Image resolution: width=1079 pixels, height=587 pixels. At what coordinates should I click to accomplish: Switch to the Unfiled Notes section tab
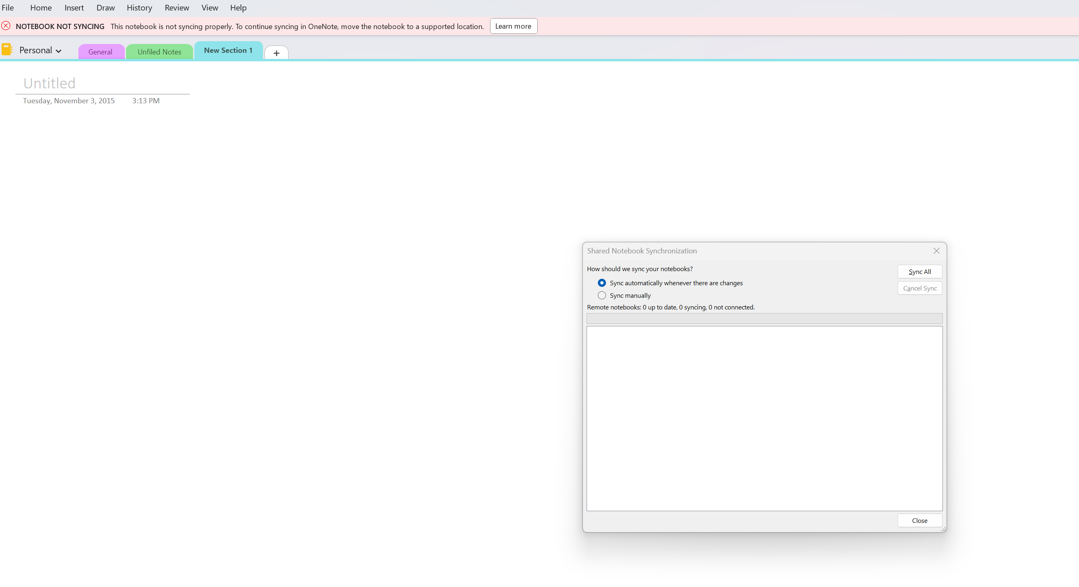159,52
